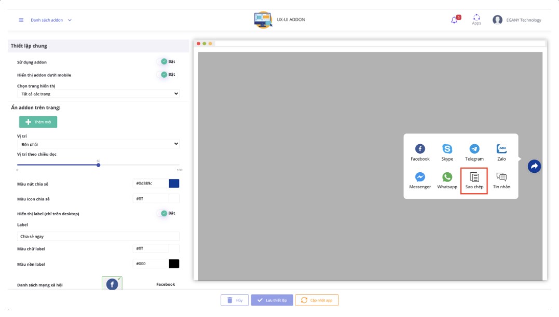Click the Zalo share icon
559x317 pixels.
click(x=501, y=149)
